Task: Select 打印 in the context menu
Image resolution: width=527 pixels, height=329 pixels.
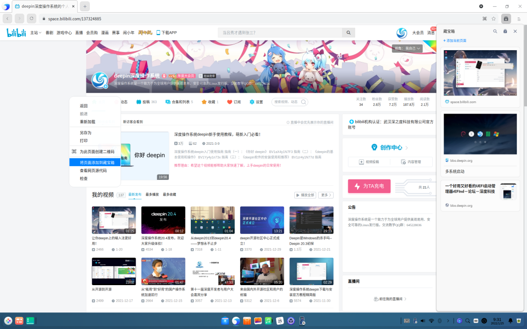Action: tap(83, 140)
